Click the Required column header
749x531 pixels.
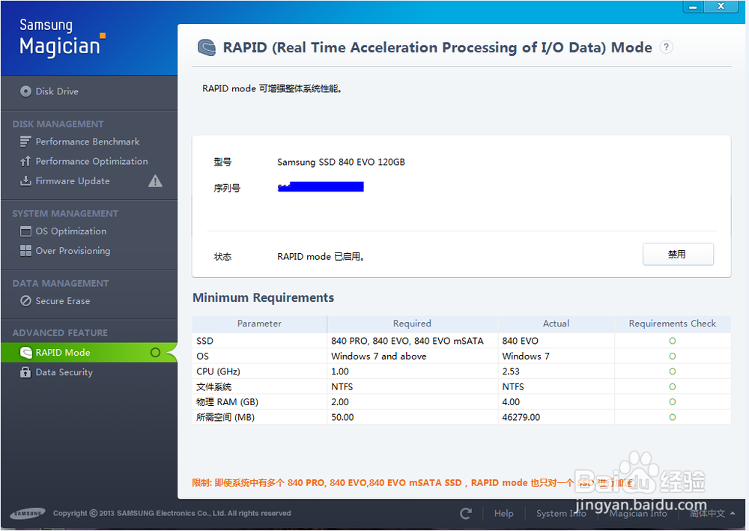(x=412, y=324)
